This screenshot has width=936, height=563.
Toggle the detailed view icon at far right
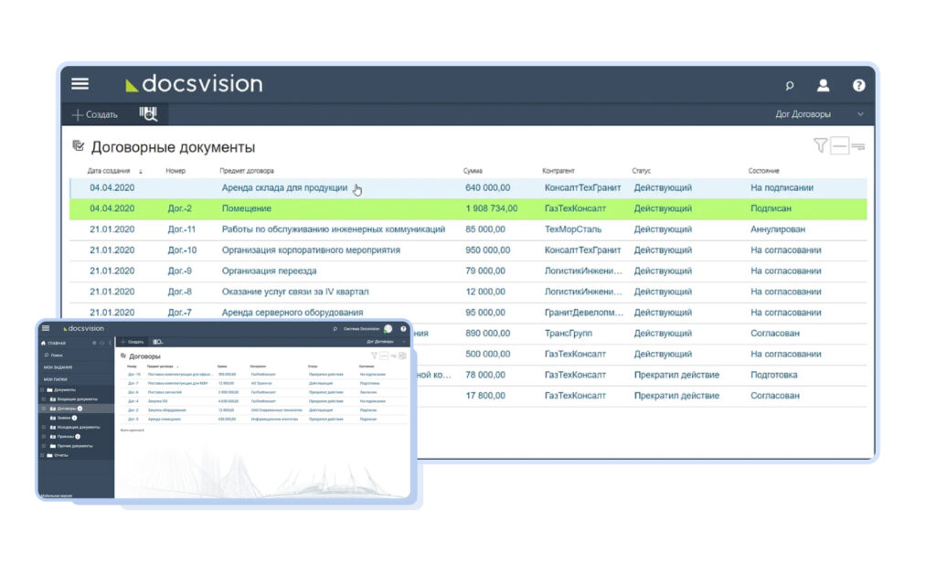pos(858,146)
